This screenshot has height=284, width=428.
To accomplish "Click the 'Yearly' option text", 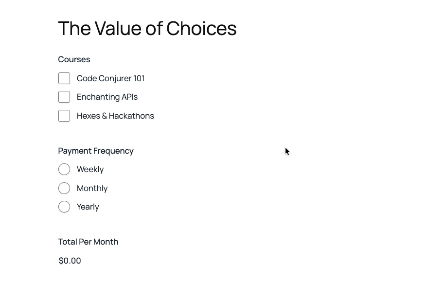I will [x=88, y=207].
